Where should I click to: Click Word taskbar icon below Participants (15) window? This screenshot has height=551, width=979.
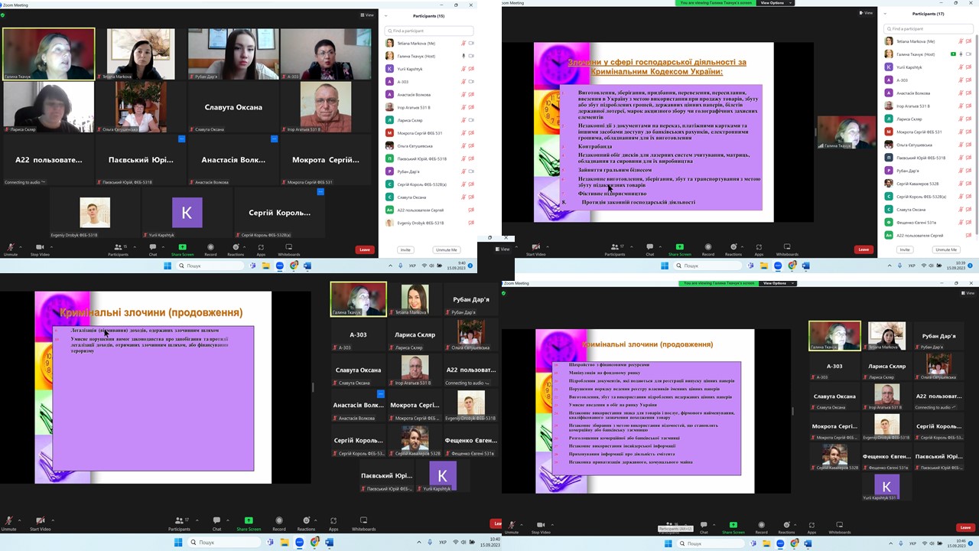[307, 266]
